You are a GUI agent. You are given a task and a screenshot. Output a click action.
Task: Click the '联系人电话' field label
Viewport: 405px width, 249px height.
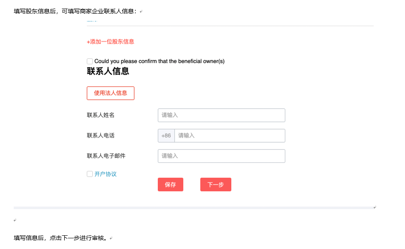100,135
